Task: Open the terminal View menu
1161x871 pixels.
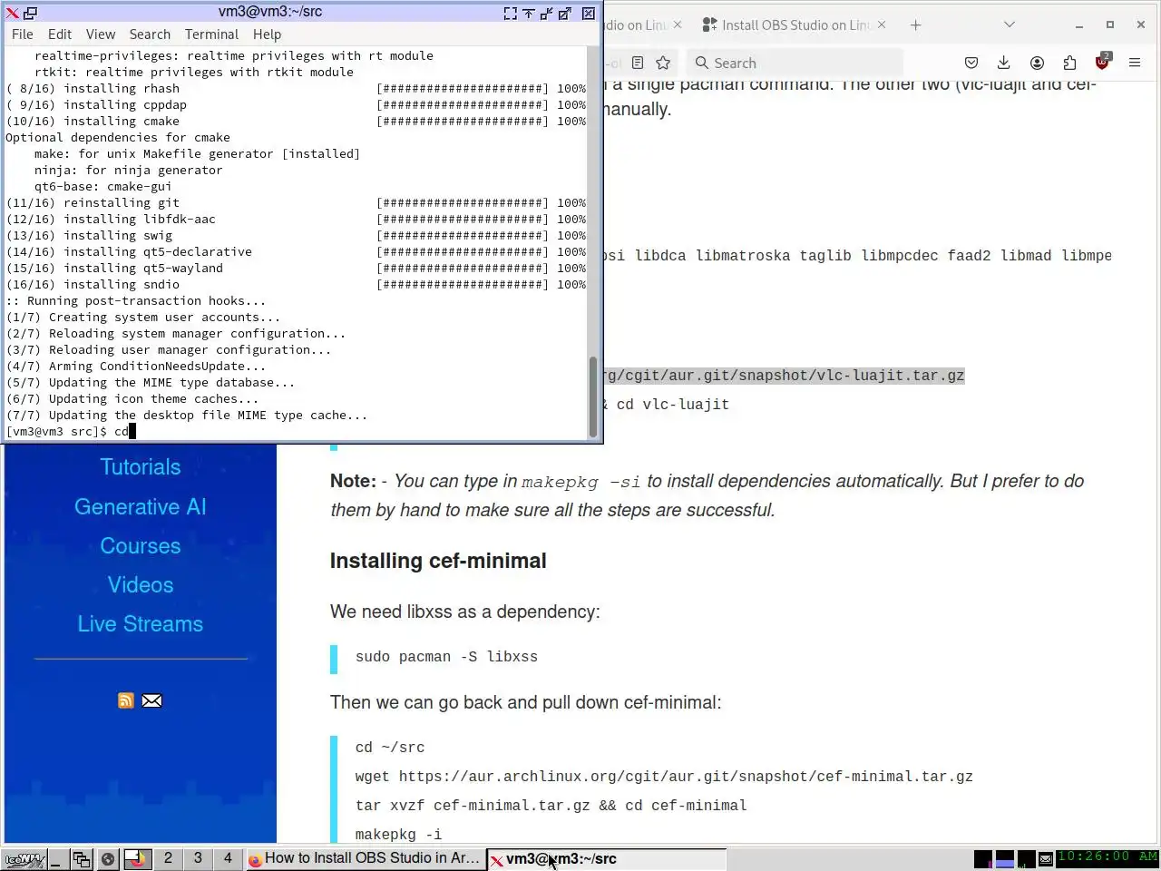Action: tap(101, 34)
